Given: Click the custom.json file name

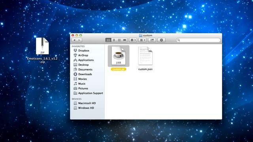Looking at the screenshot, I should [145, 69].
